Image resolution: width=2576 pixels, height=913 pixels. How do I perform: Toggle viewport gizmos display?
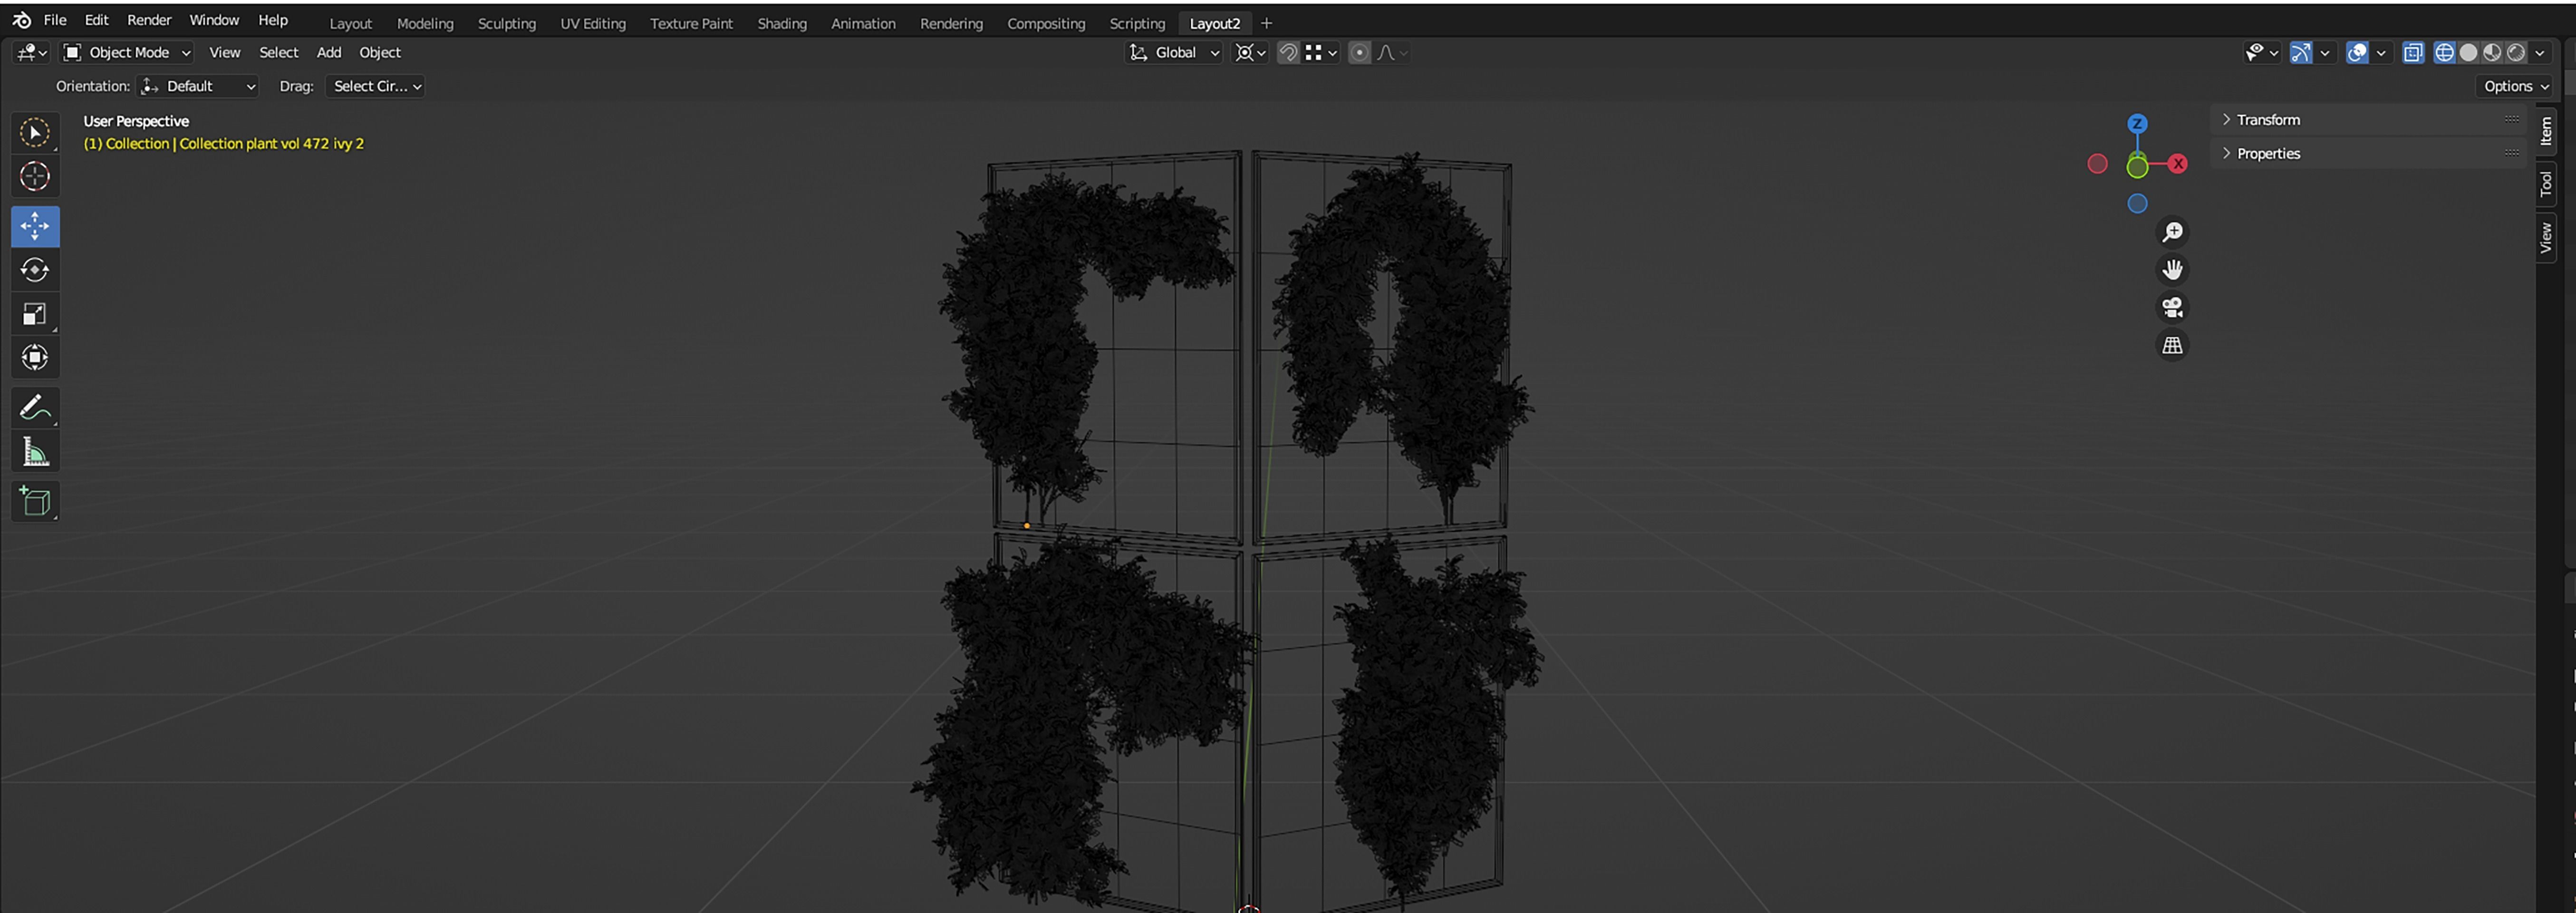click(2300, 53)
